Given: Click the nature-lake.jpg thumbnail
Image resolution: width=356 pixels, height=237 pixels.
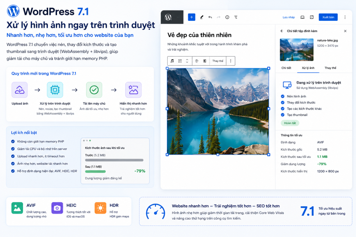Looking at the screenshot, I should point(297,50).
